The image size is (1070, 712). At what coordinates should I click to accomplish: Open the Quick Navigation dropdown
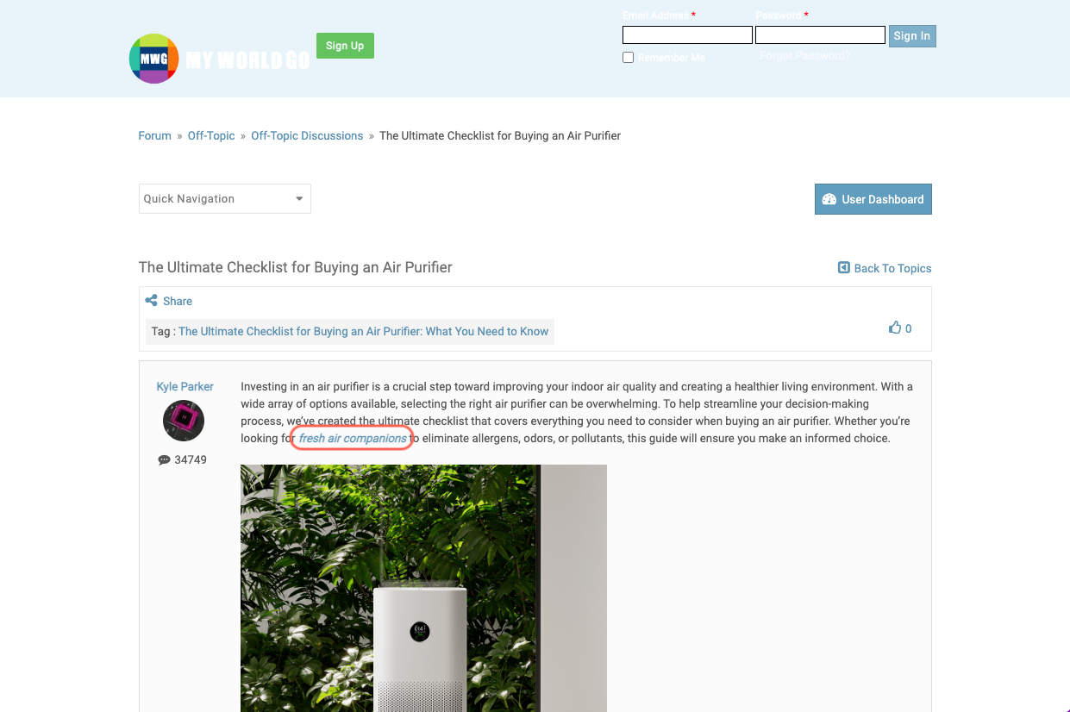(x=225, y=198)
